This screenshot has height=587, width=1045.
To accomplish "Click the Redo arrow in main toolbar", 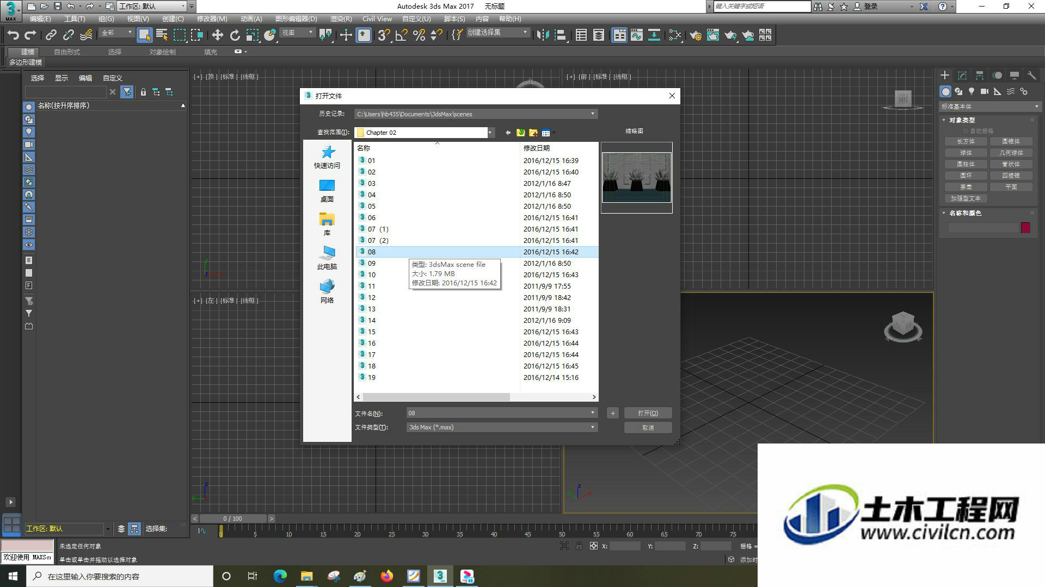I will [30, 35].
